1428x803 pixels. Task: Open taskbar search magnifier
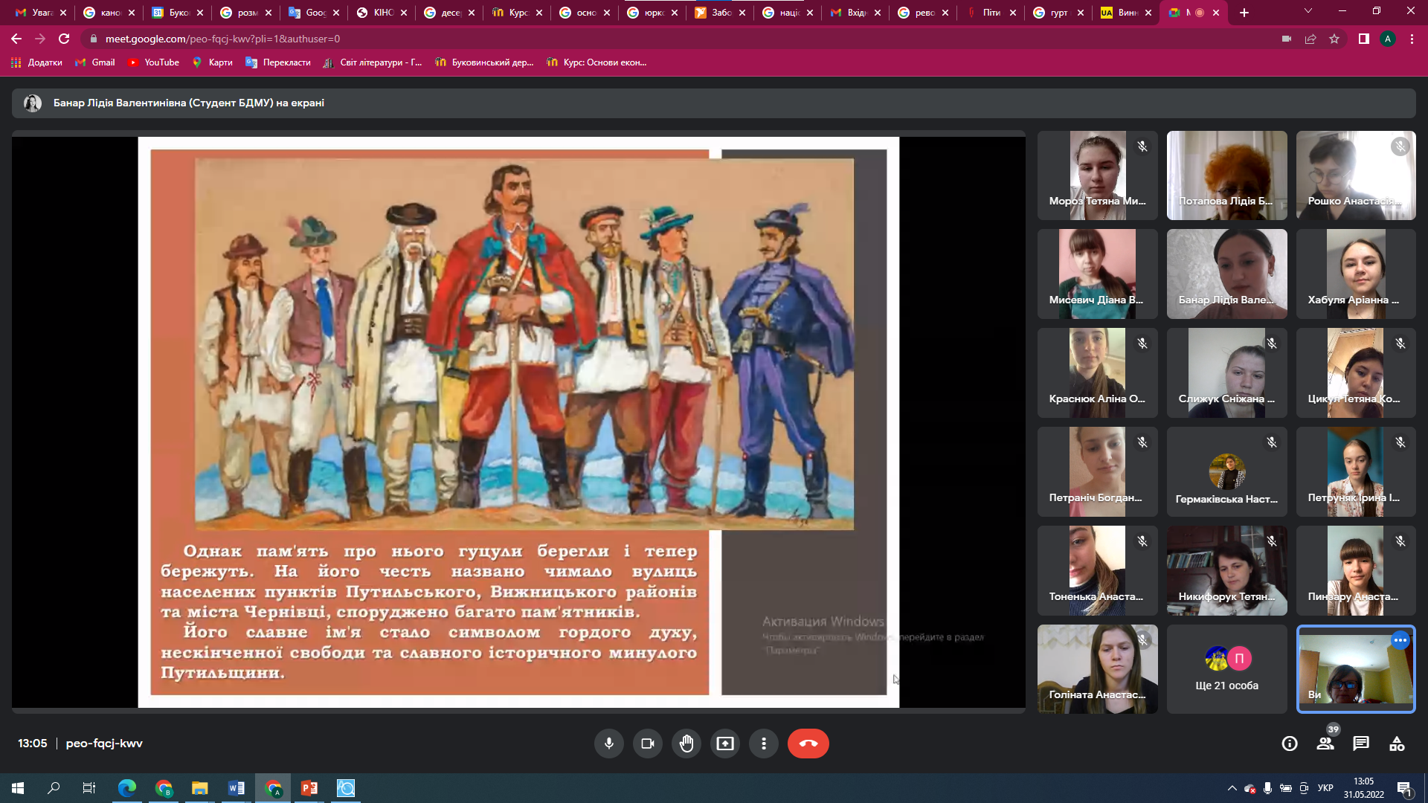tap(54, 788)
